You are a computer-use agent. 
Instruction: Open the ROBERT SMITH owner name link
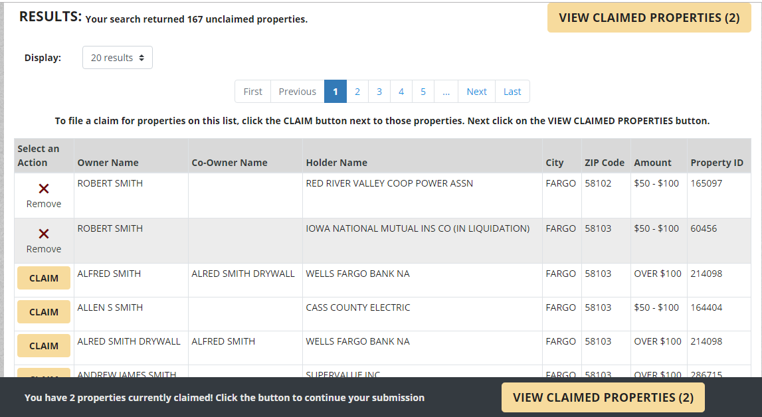point(110,183)
